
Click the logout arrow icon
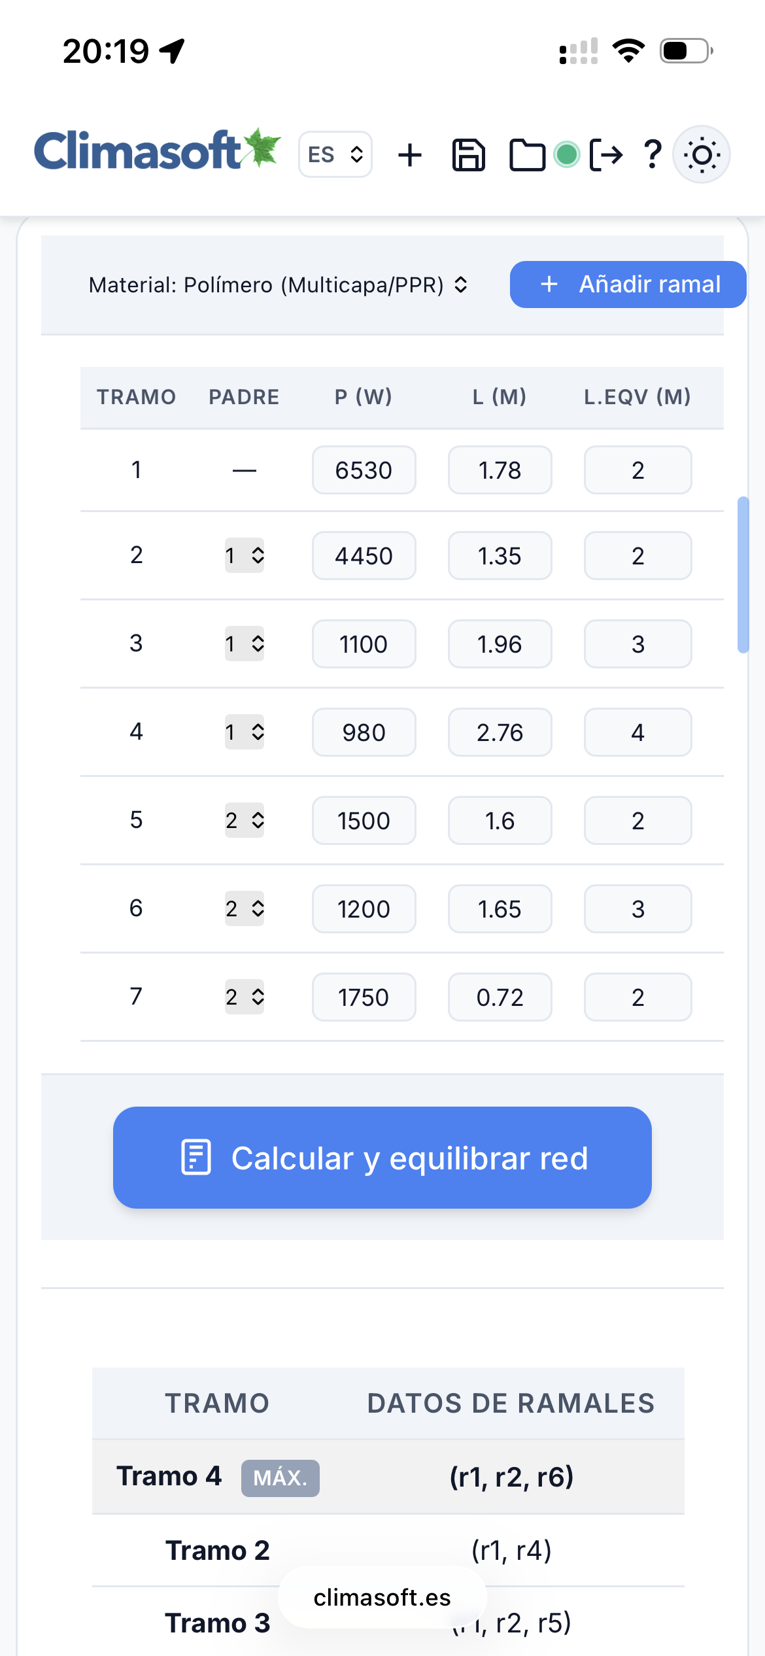(606, 155)
